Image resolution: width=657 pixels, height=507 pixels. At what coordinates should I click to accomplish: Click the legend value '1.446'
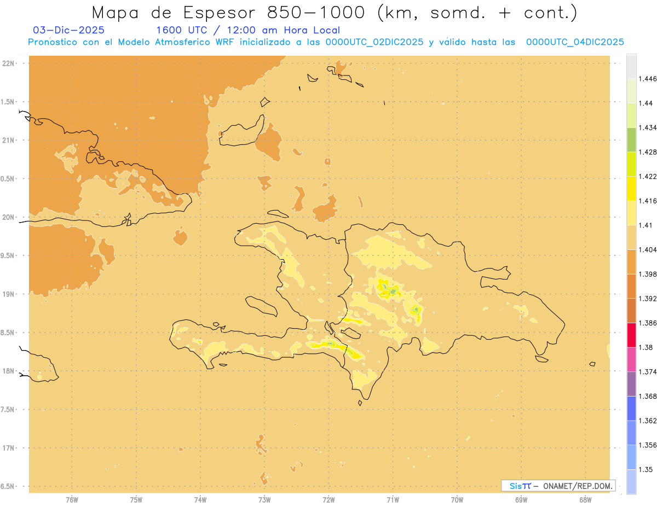coord(648,79)
